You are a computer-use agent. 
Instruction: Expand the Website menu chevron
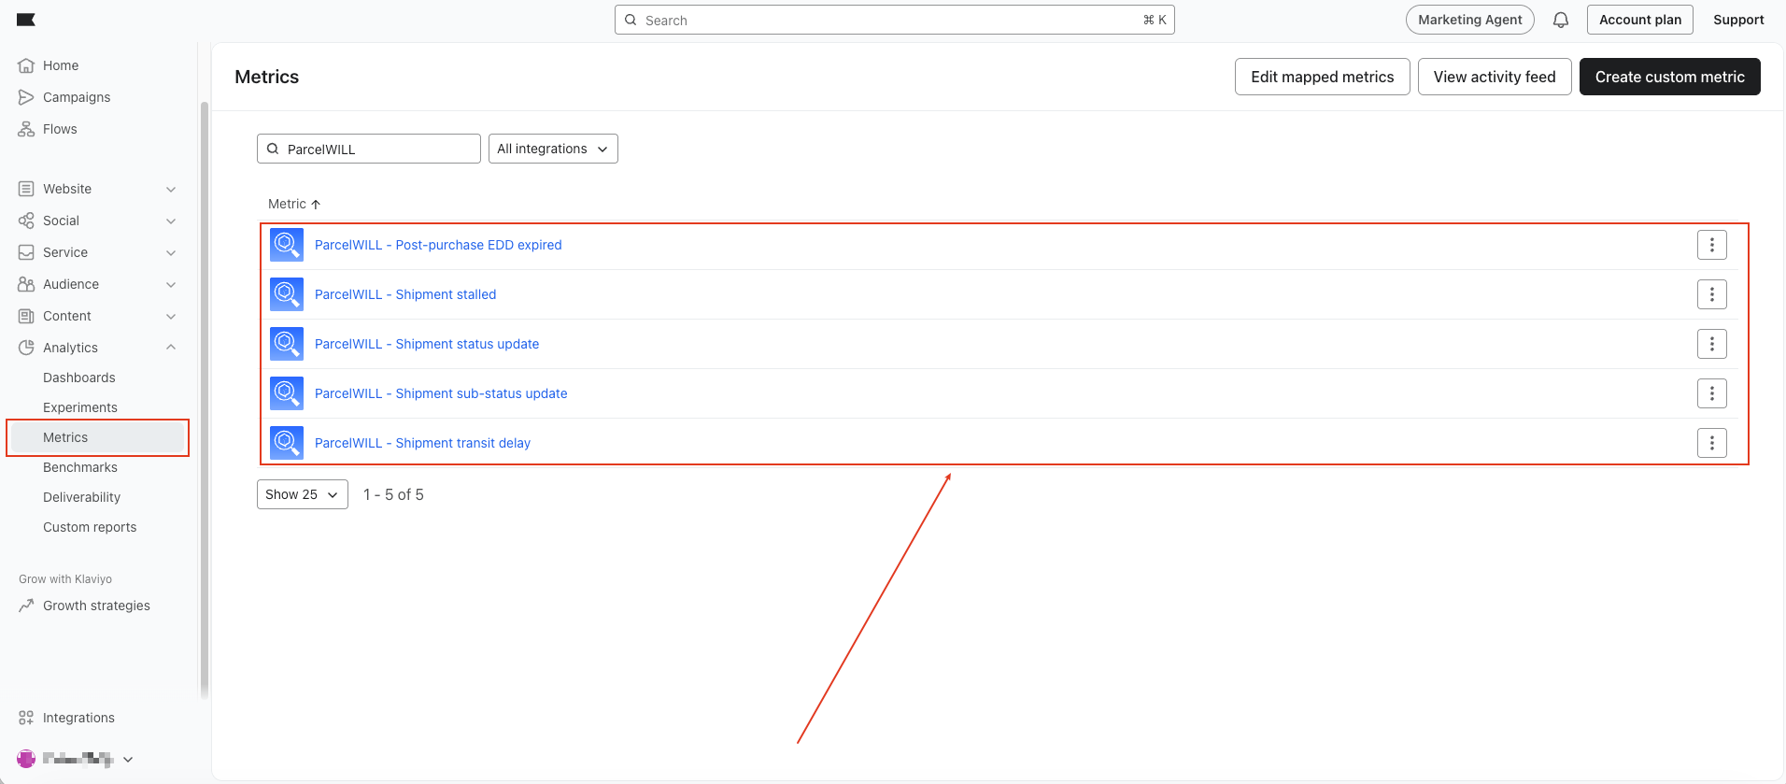click(171, 189)
